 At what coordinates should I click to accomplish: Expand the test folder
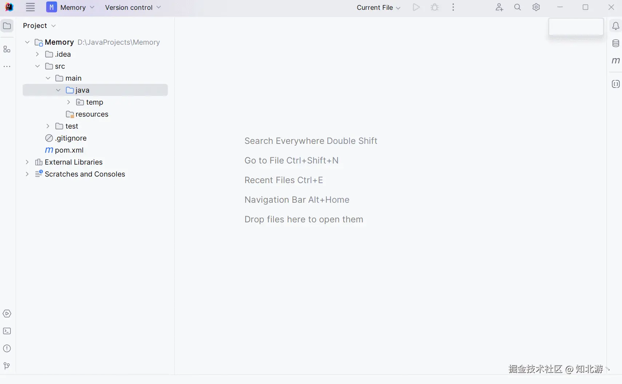coord(48,126)
